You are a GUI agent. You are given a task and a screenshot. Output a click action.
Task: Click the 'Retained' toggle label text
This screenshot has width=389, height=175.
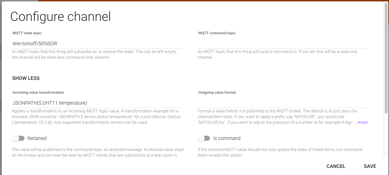point(37,138)
